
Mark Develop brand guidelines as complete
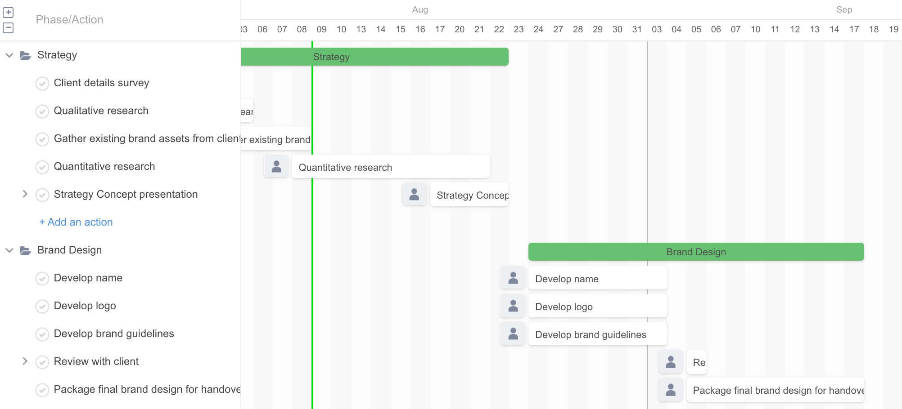42,334
